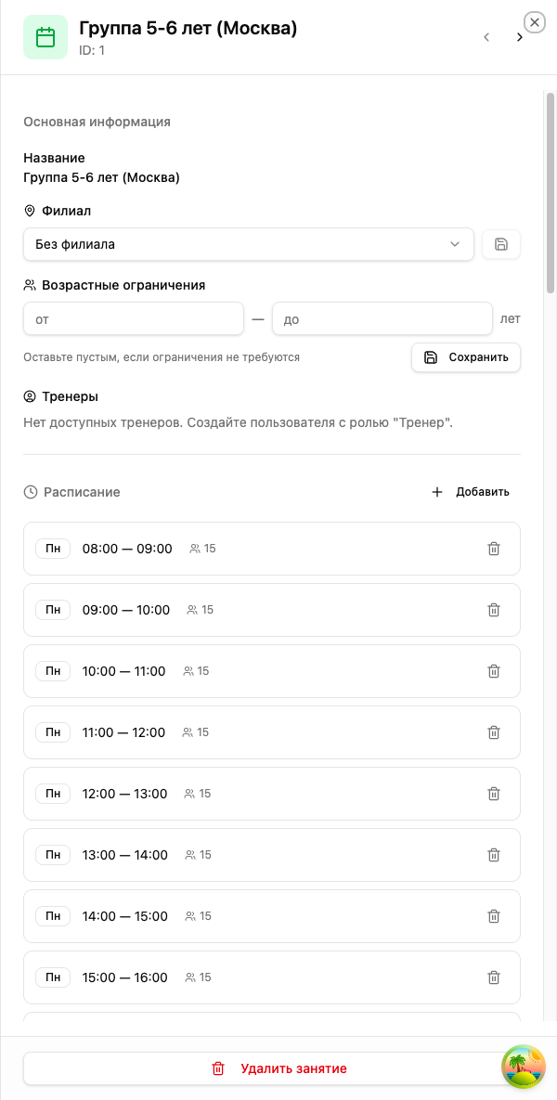This screenshot has height=1100, width=557.
Task: Focus the minimum age "от" field
Action: pyautogui.click(x=133, y=318)
